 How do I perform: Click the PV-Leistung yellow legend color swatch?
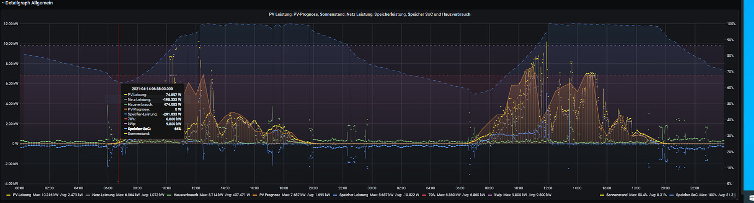tap(8, 195)
